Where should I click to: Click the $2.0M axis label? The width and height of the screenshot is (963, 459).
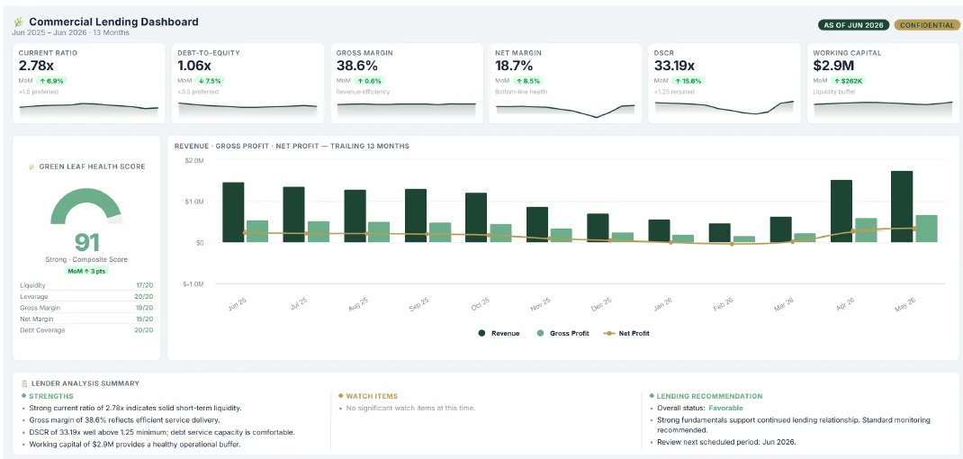point(194,160)
